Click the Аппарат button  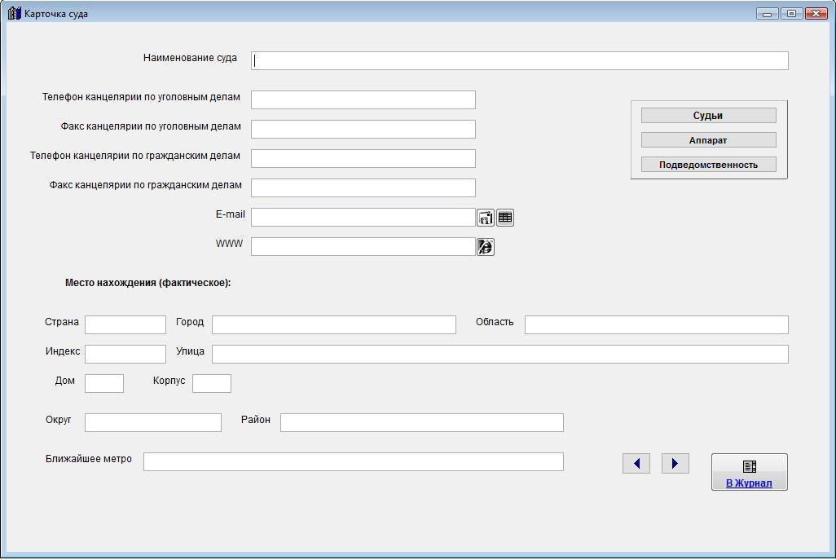tap(708, 140)
